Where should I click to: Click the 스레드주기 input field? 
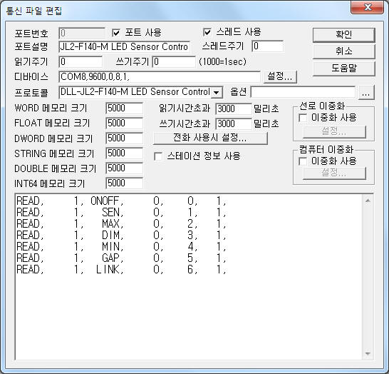(x=267, y=46)
